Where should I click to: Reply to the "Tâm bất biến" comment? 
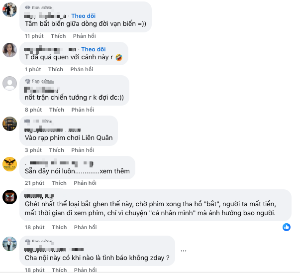tap(84, 36)
